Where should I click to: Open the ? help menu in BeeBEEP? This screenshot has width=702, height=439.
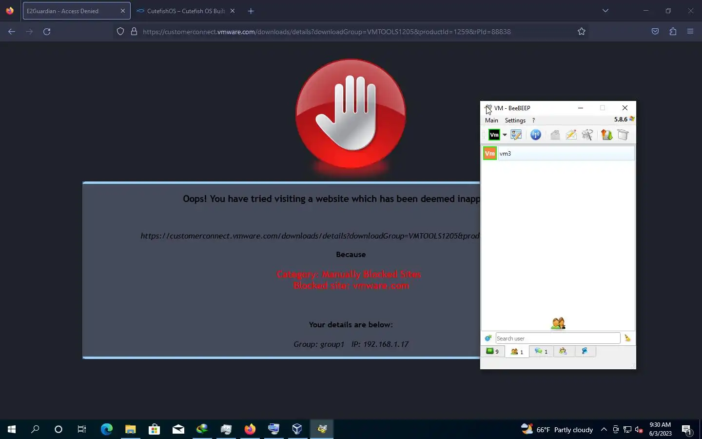pos(533,120)
